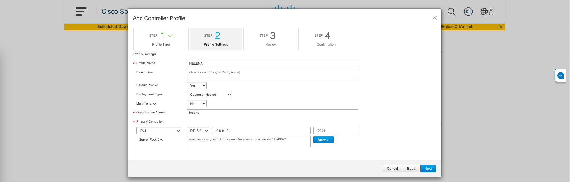Open the KP user profile icon
Viewport: 570px width, 182px height.
pos(468,12)
